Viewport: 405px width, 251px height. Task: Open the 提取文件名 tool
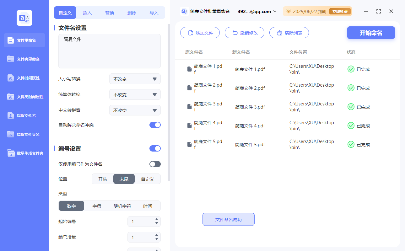(24, 115)
